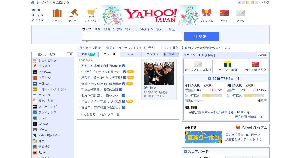The height and width of the screenshot is (158, 301).
Task: Open the Yahoo! BB link
Action: tap(38, 10)
